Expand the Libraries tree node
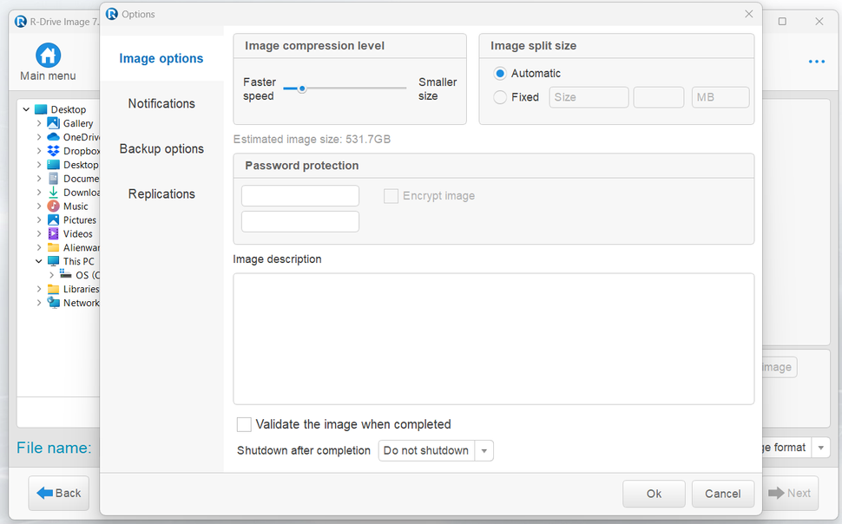This screenshot has height=524, width=842. coord(39,289)
